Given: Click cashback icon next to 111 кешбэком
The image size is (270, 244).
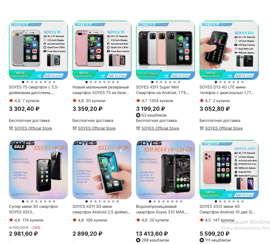Looking at the screenshot, I should [x=202, y=240].
